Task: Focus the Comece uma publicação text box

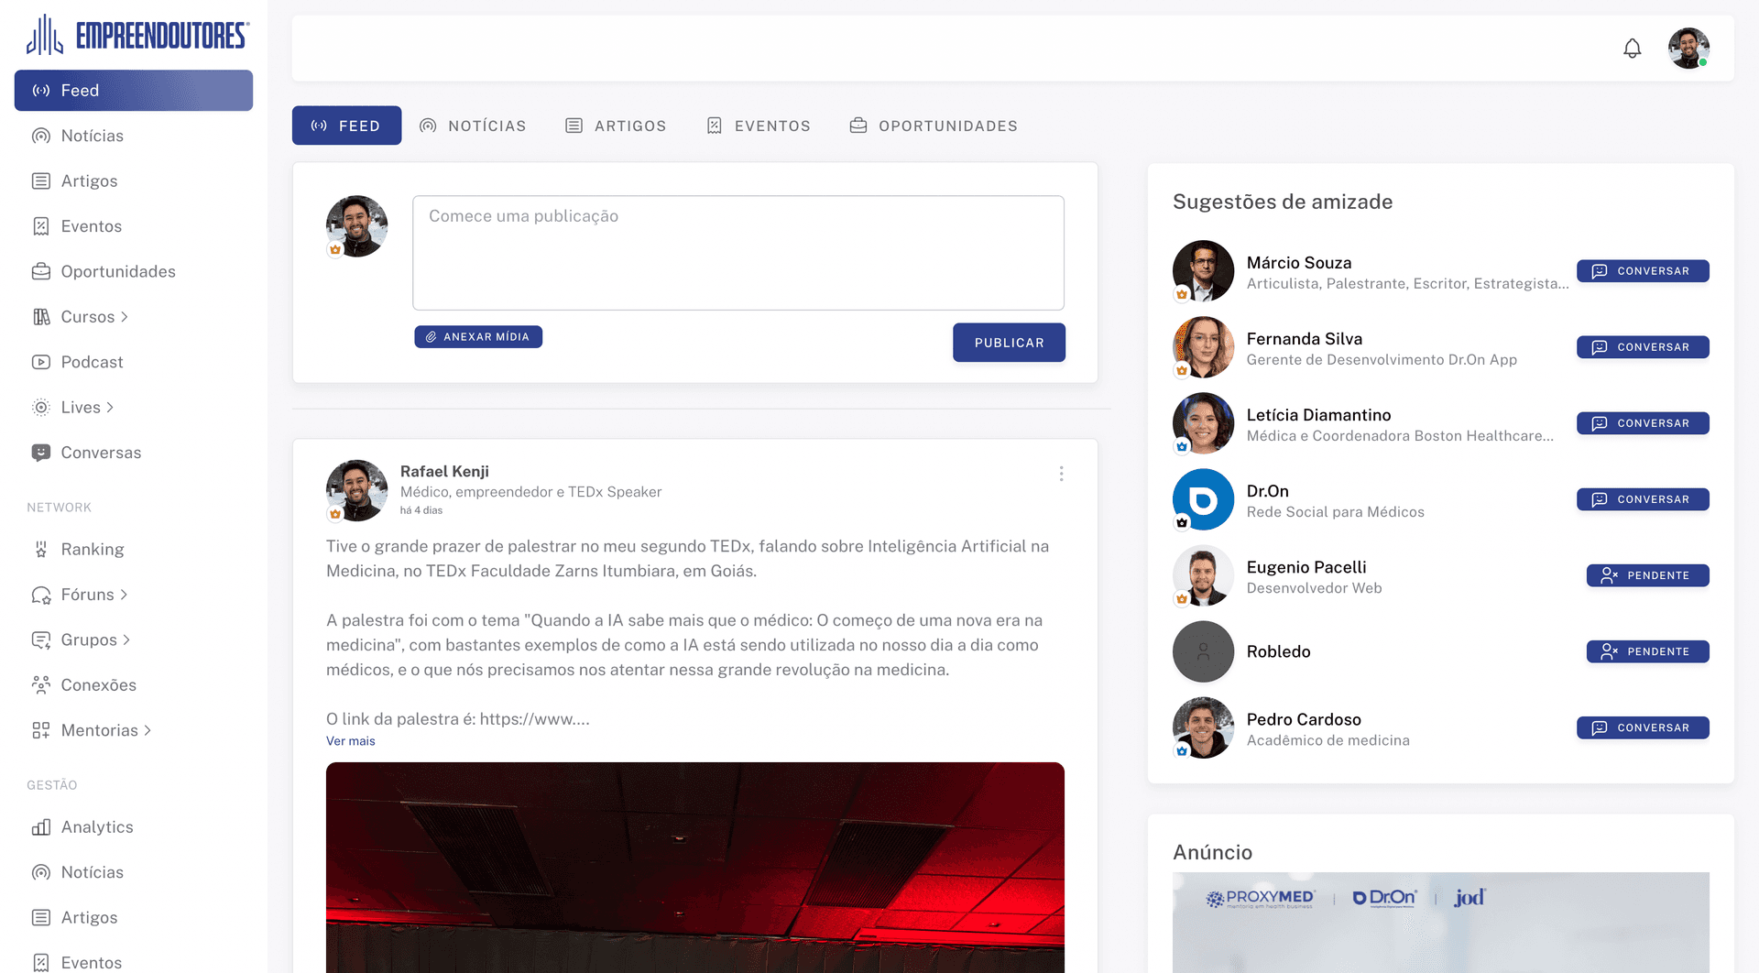Action: 737,253
